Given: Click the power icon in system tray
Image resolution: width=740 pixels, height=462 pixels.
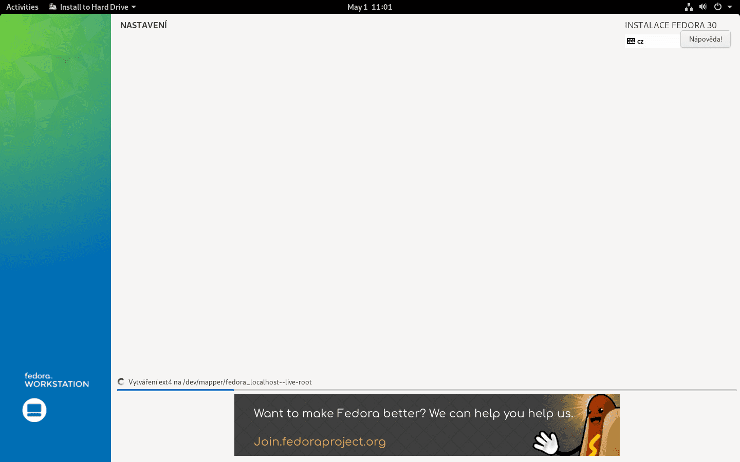Looking at the screenshot, I should tap(718, 7).
